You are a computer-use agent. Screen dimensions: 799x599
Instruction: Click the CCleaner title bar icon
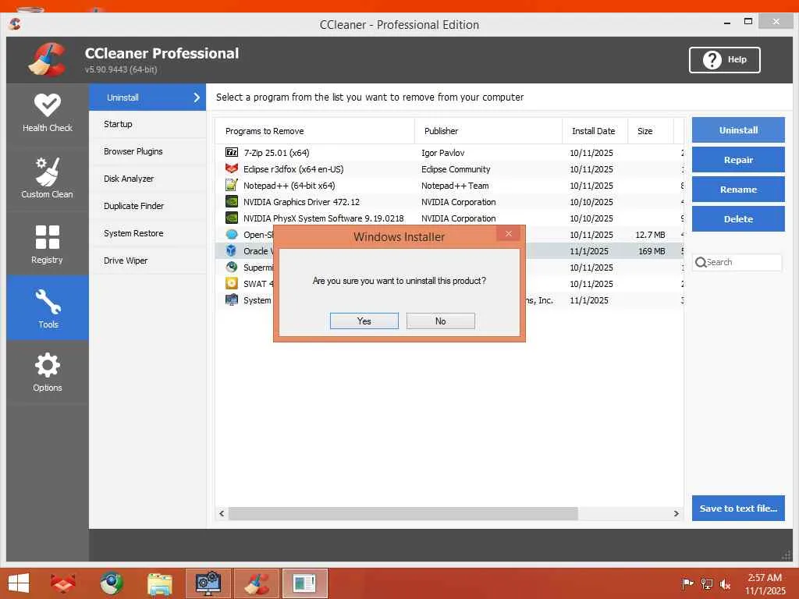15,23
